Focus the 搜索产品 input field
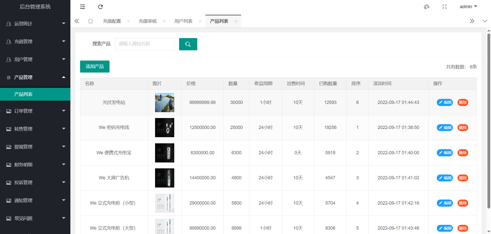The height and width of the screenshot is (234, 491). 145,44
